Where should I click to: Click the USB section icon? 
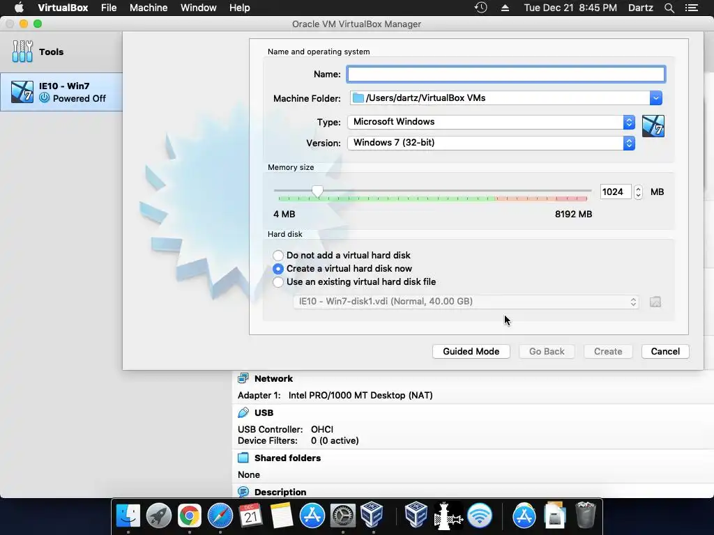243,412
